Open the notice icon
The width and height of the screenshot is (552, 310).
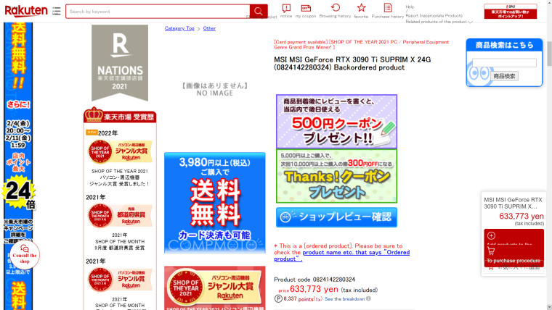[286, 8]
